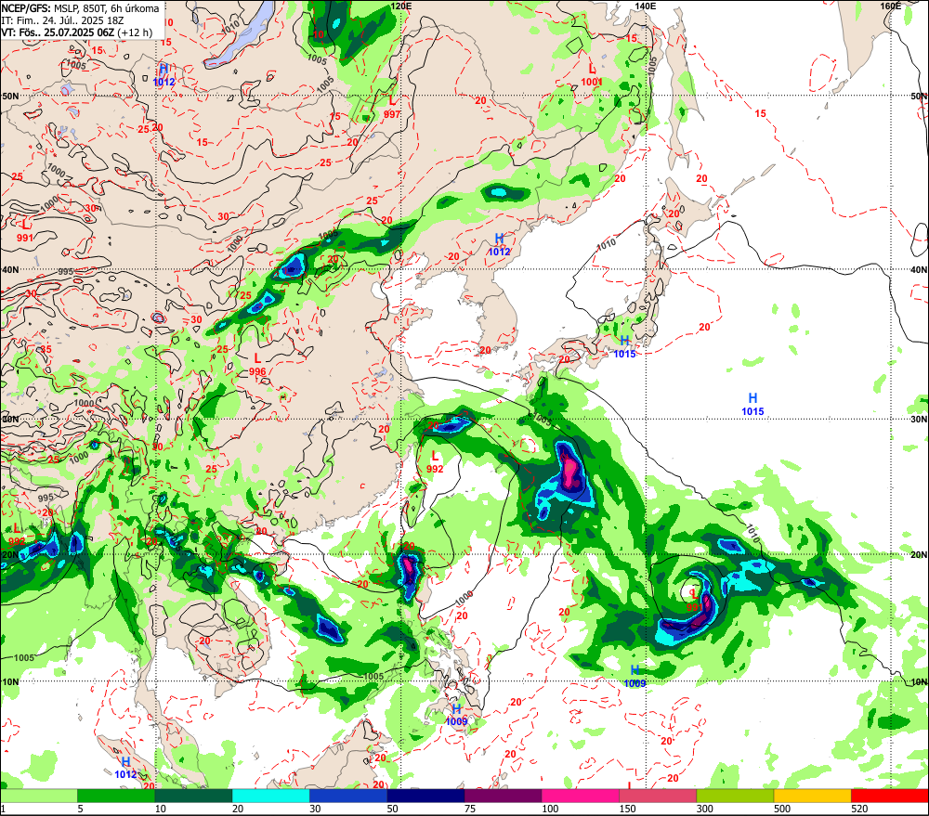Click the H 1015 high over Japan
The height and width of the screenshot is (816, 929).
click(x=624, y=347)
